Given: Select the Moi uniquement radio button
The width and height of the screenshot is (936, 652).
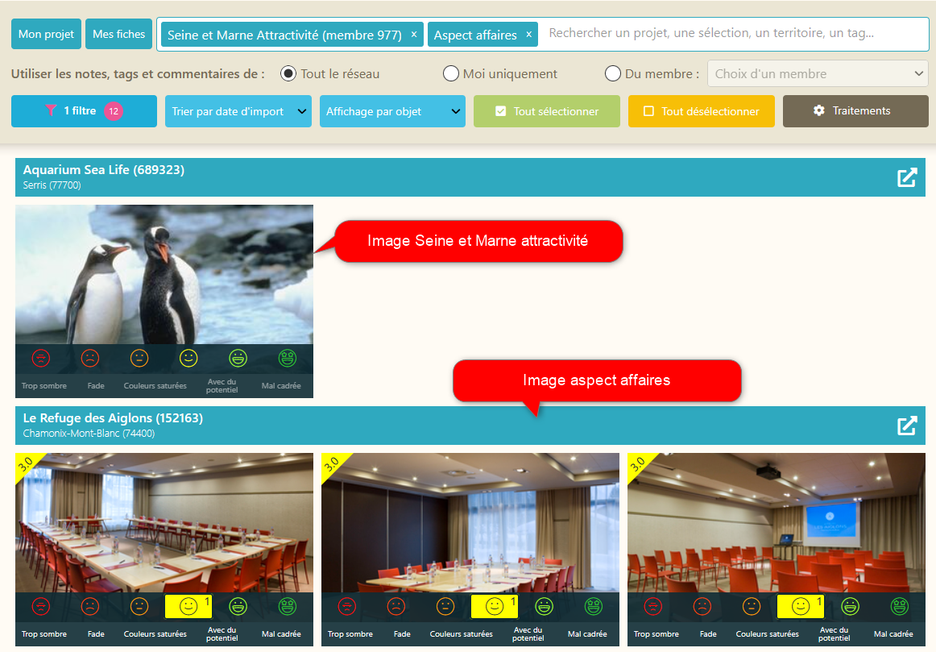Looking at the screenshot, I should [x=451, y=73].
